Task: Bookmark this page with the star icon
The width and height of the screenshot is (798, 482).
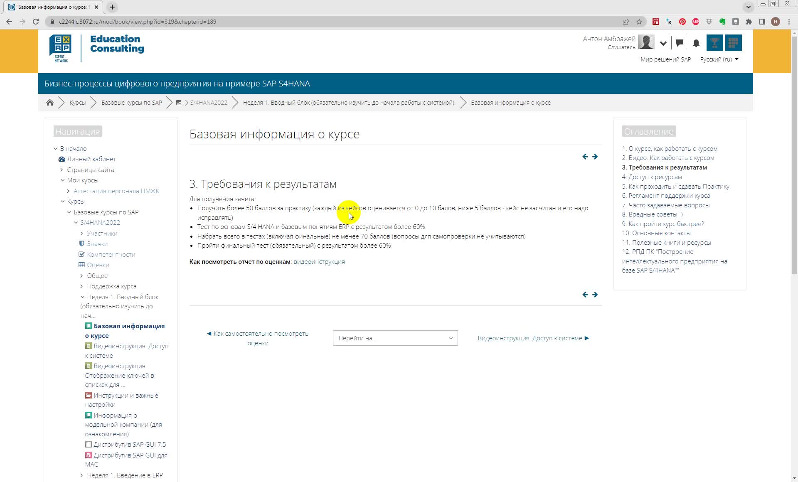Action: click(x=639, y=22)
